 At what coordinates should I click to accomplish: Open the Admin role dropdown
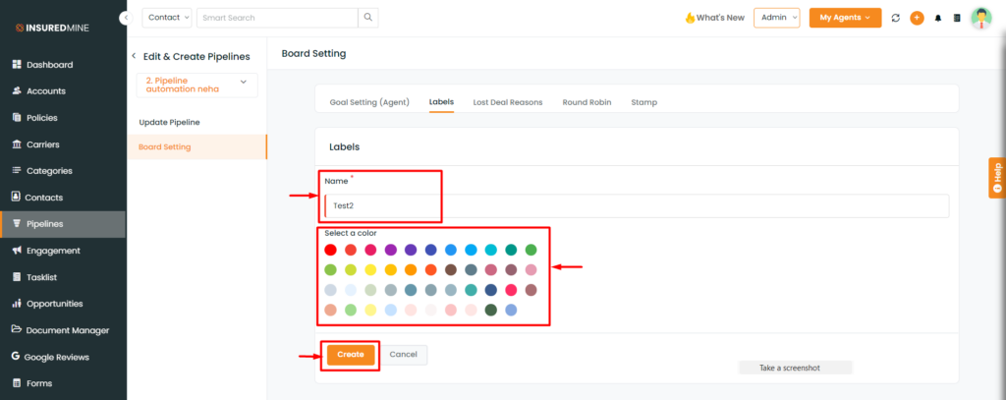[777, 18]
